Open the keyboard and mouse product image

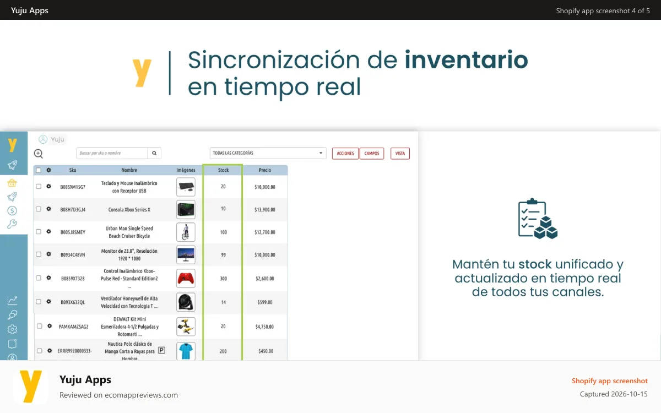[186, 187]
